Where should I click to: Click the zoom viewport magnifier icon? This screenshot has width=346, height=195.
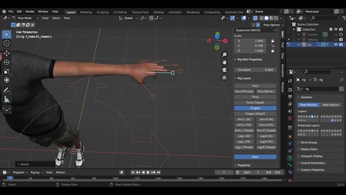[x=224, y=54]
